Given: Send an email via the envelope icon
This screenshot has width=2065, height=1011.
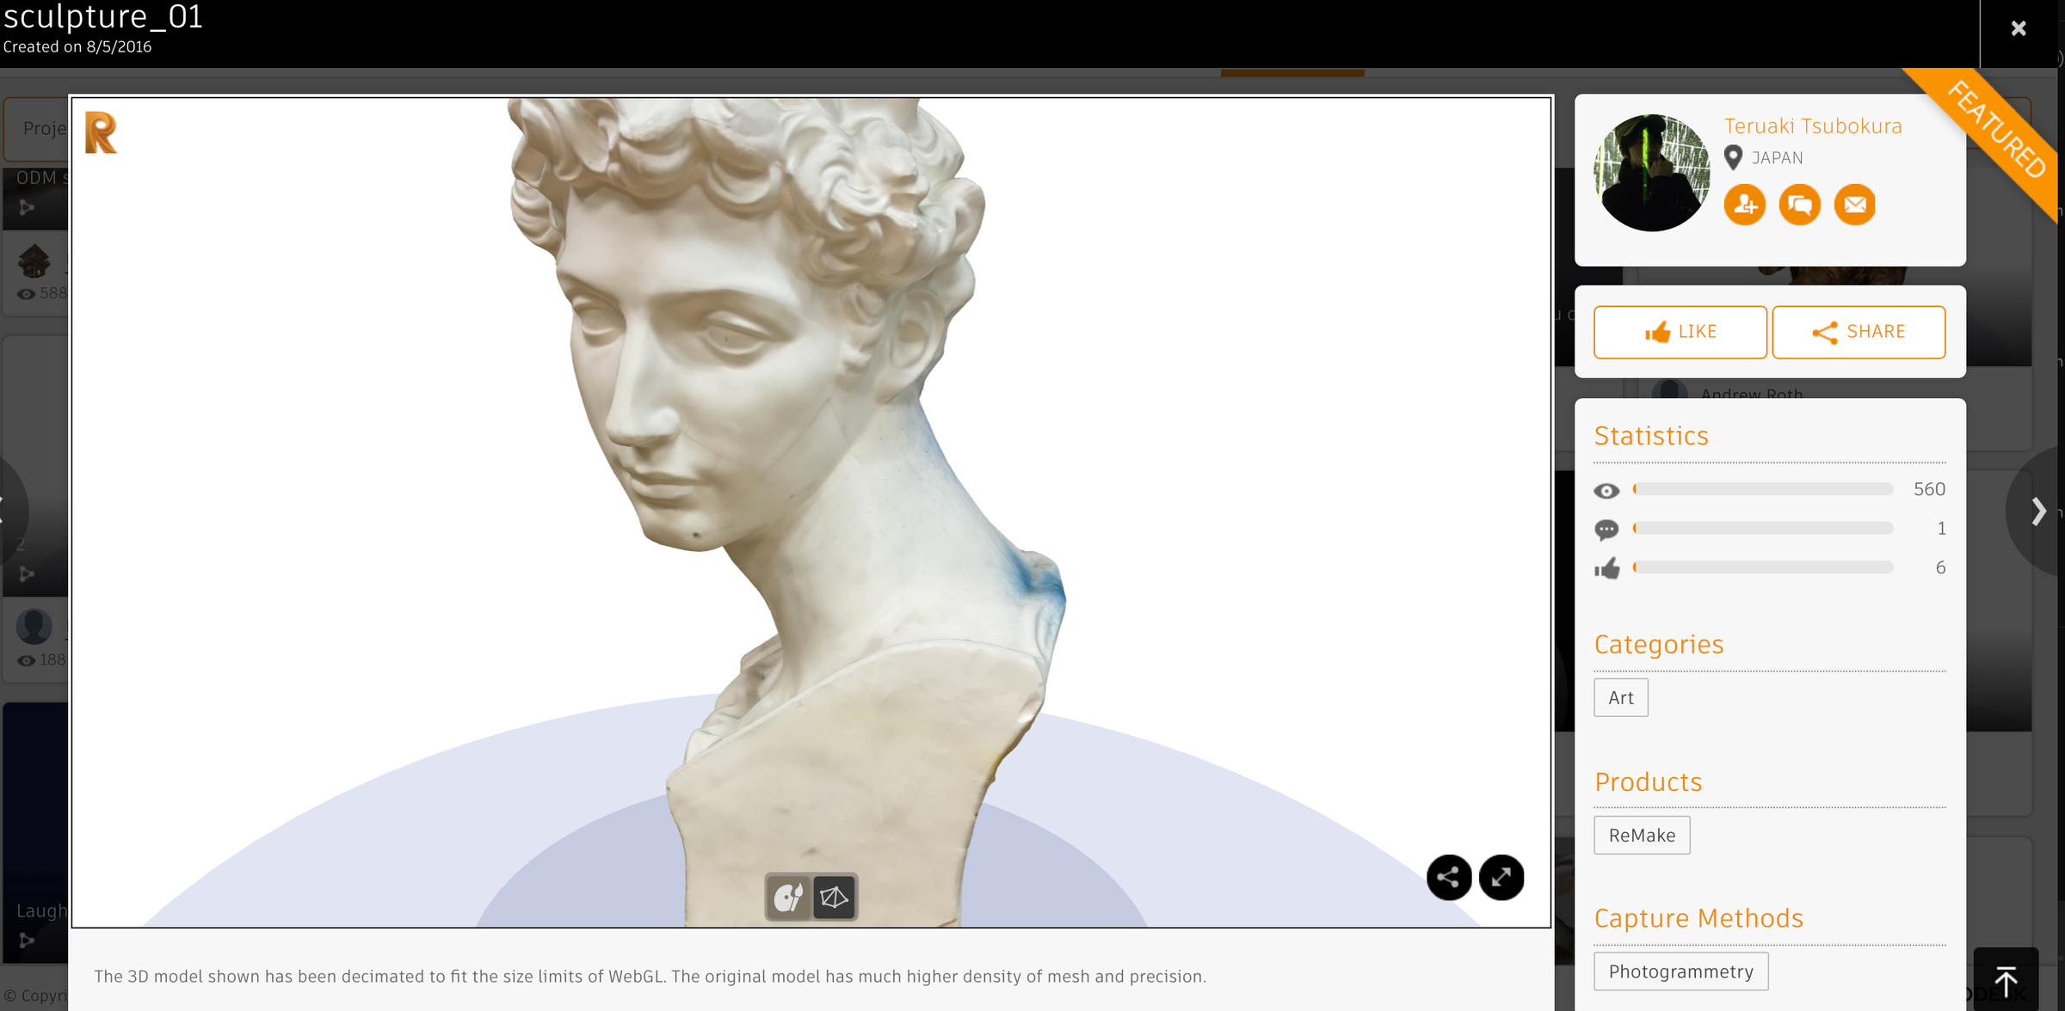Looking at the screenshot, I should point(1855,205).
